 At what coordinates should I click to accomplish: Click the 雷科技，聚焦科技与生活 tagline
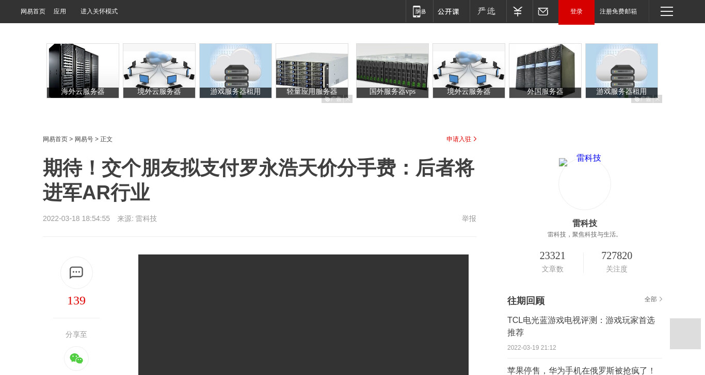tap(585, 234)
